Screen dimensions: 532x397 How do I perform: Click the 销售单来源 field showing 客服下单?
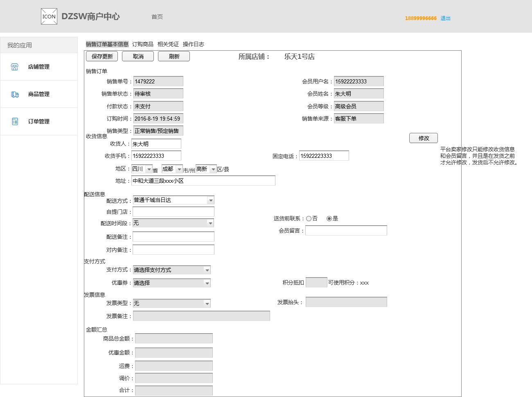pos(359,119)
